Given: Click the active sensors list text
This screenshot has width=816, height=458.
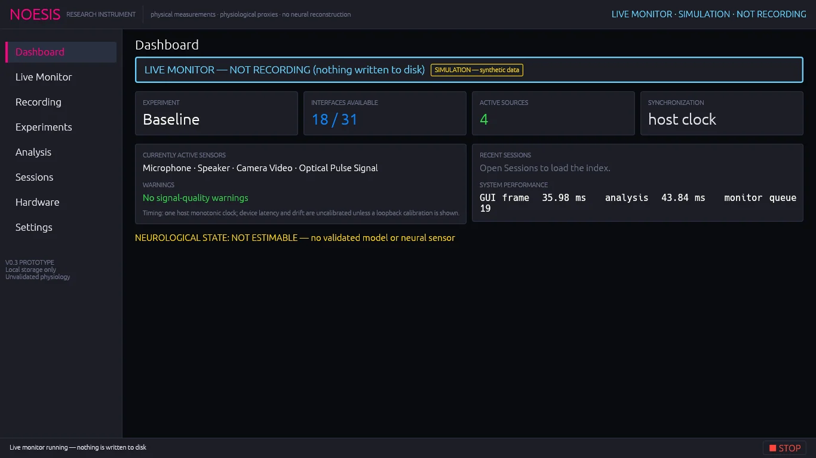Looking at the screenshot, I should (260, 168).
